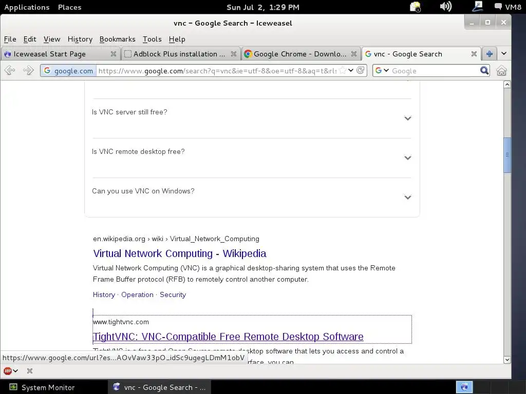Viewport: 526px width, 394px height.
Task: Go back using the back arrow button
Action: tap(10, 71)
